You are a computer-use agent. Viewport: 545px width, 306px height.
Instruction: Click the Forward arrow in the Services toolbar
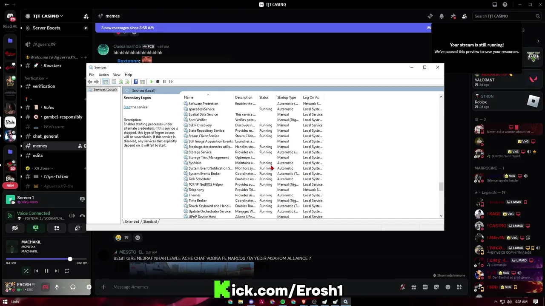pyautogui.click(x=97, y=82)
